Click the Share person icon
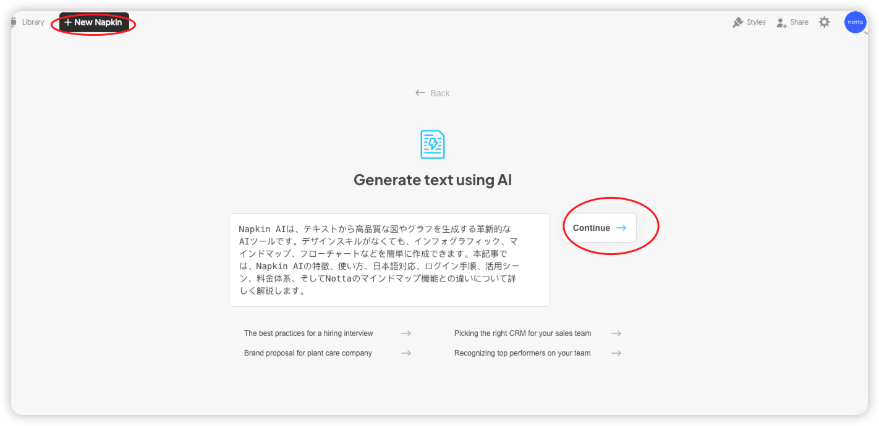The width and height of the screenshot is (879, 426). [x=782, y=22]
